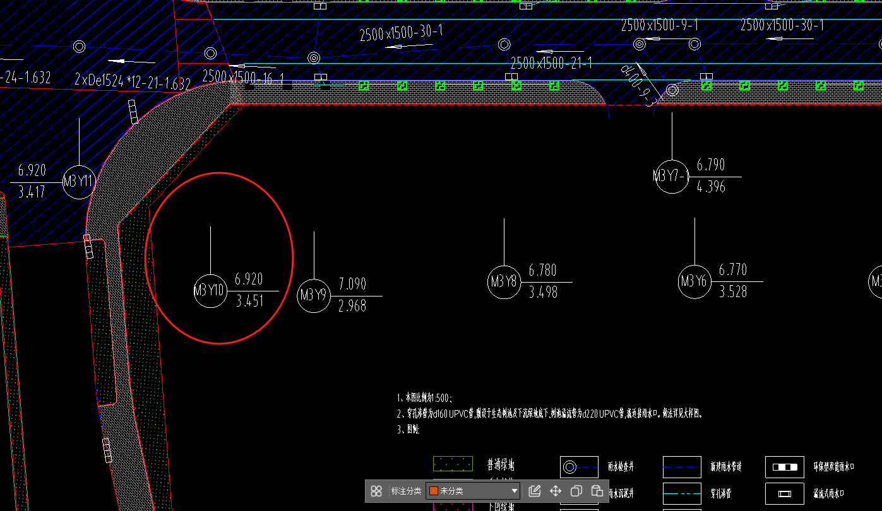This screenshot has height=511, width=882.
Task: Click elevation value 6.920 beside M3Y10
Action: click(x=249, y=279)
